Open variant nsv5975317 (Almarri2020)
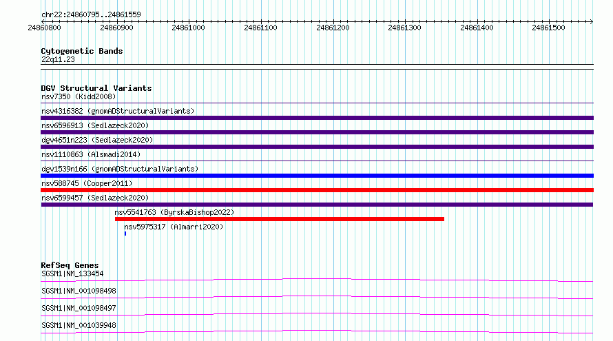 tap(174, 227)
